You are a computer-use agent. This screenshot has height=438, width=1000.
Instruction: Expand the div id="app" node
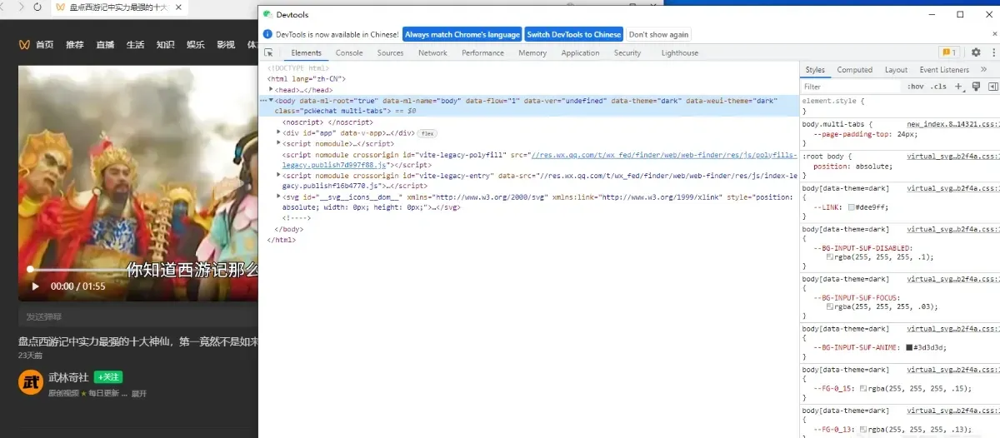(279, 132)
